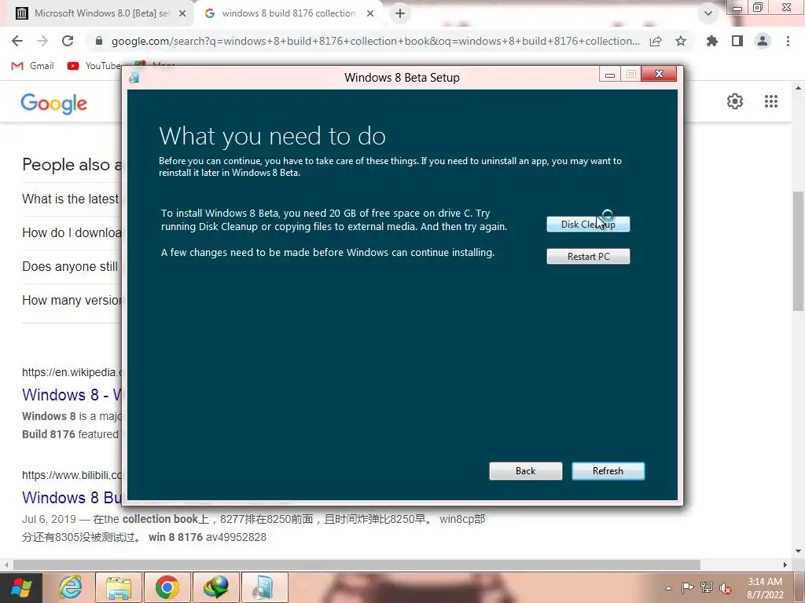This screenshot has height=603, width=805.
Task: Open Action Center flag icon
Action: [x=687, y=588]
